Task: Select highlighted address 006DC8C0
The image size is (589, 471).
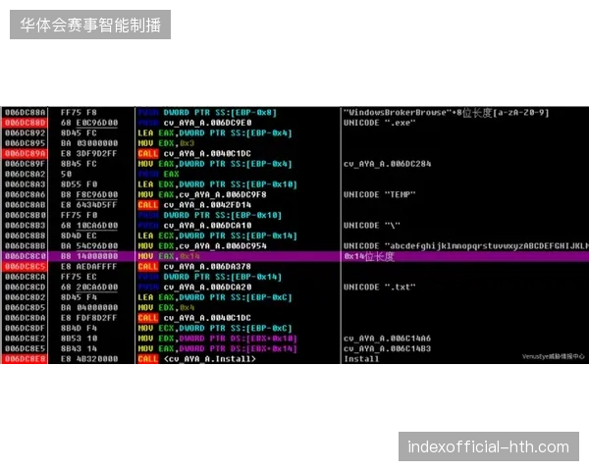Action: point(26,256)
